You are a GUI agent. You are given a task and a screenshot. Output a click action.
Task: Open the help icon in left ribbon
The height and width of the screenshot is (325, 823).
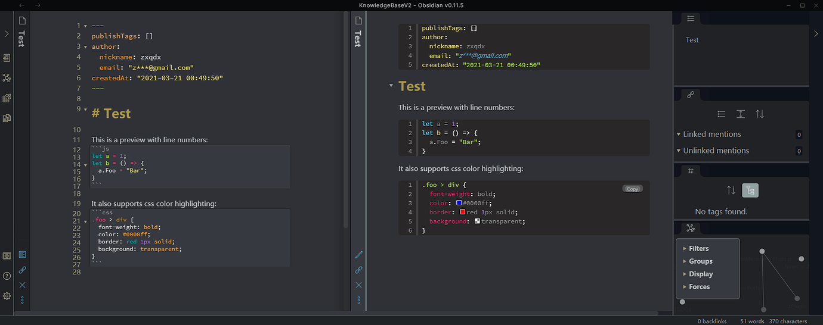point(7,276)
